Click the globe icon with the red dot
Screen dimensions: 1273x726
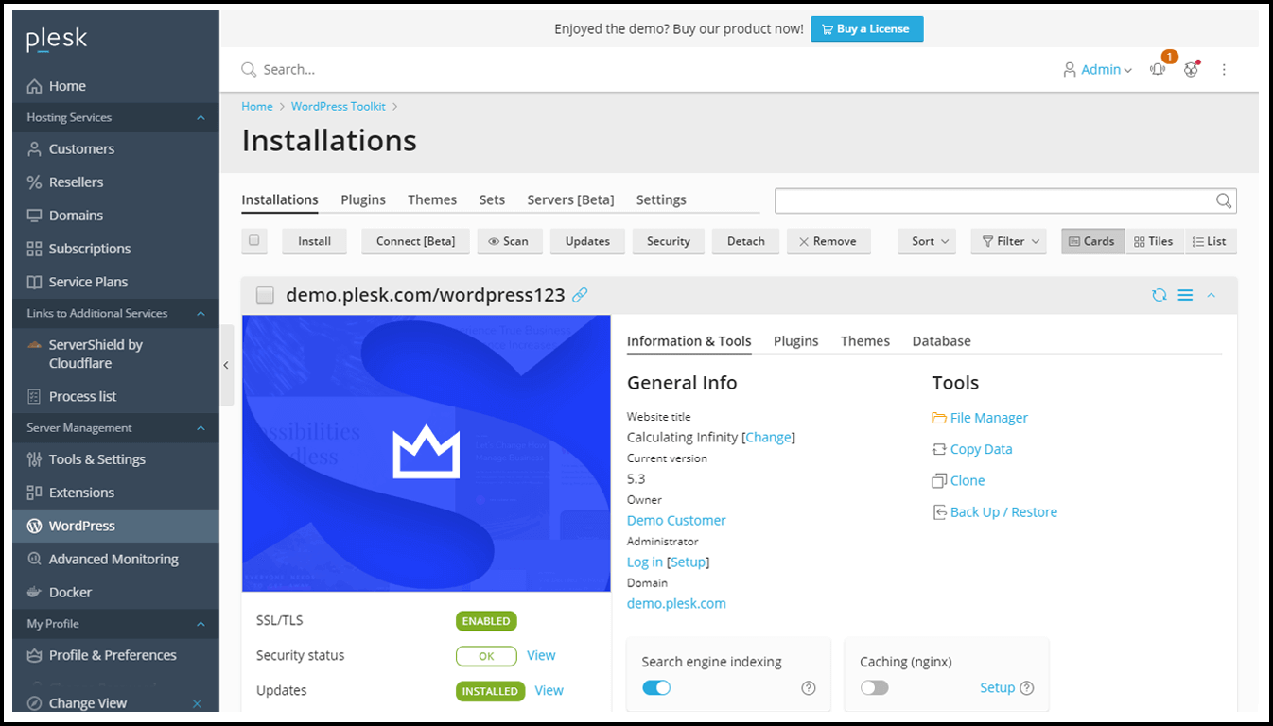point(1191,69)
